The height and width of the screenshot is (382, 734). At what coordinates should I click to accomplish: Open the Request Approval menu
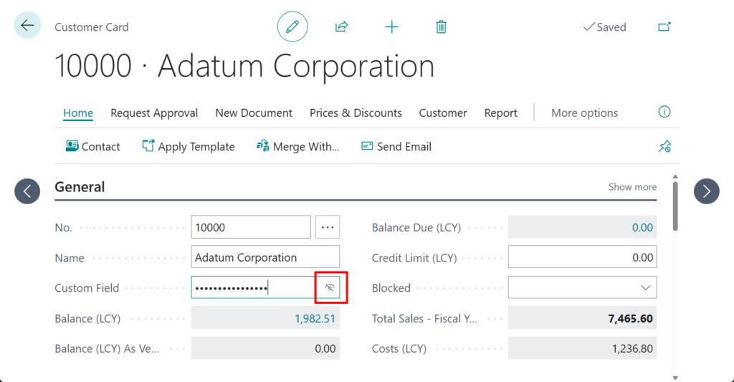pos(154,113)
